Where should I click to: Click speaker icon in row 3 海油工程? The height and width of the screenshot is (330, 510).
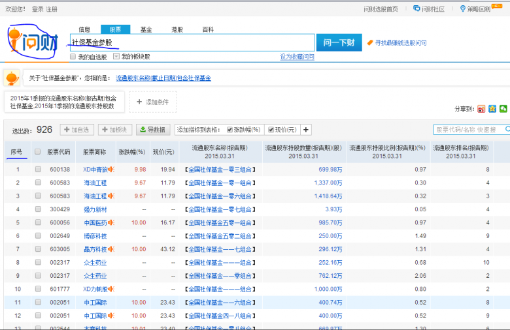click(x=111, y=196)
